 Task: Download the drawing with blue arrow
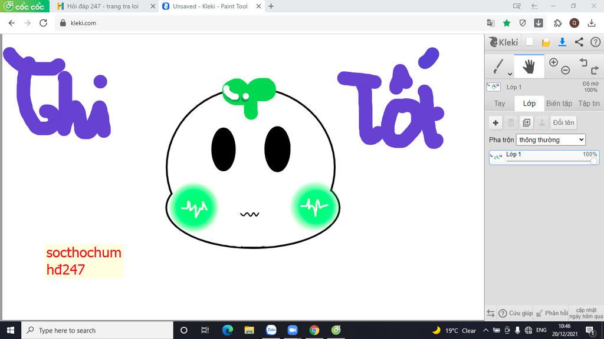pos(562,42)
